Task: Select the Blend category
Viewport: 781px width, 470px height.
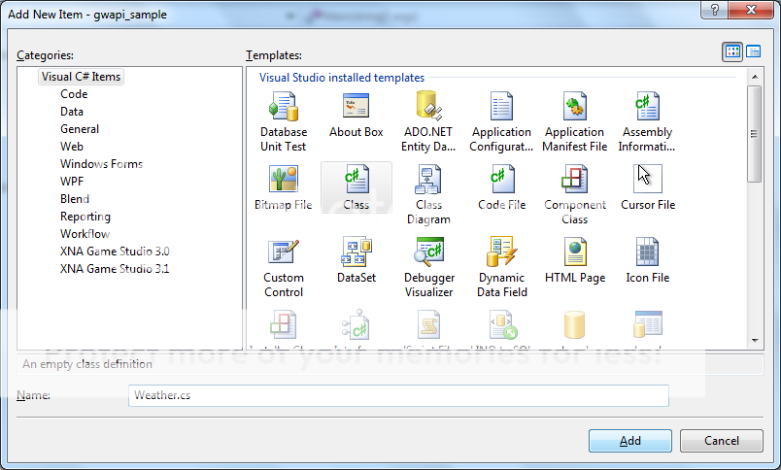Action: click(75, 199)
